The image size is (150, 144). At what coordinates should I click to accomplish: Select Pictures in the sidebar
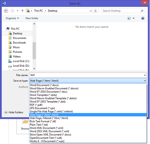15,52
